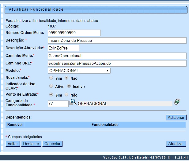Image resolution: width=189 pixels, height=161 pixels.
Task: Click the Caminho Menu input field
Action: click(x=117, y=56)
